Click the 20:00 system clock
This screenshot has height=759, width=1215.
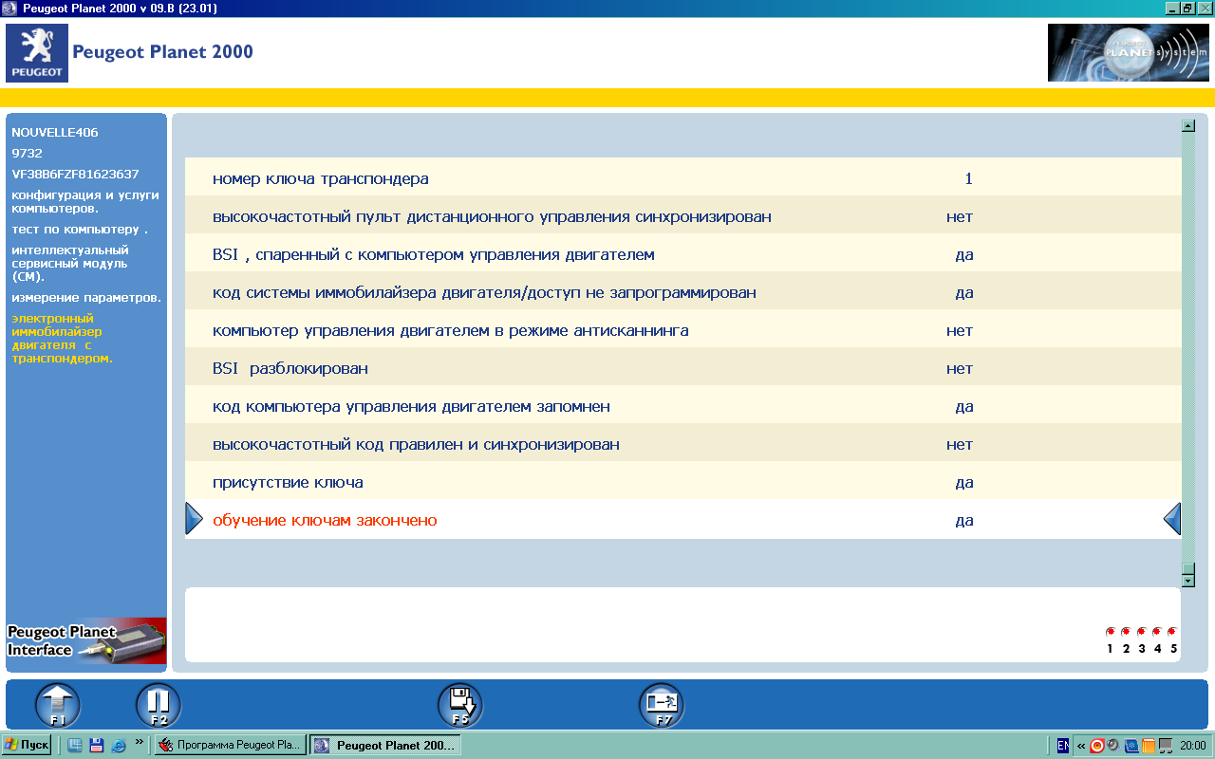pos(1193,746)
